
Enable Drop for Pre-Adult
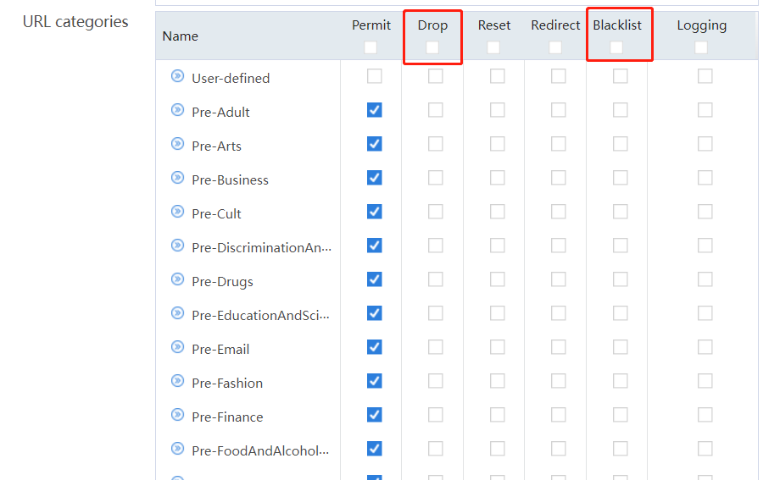(435, 110)
